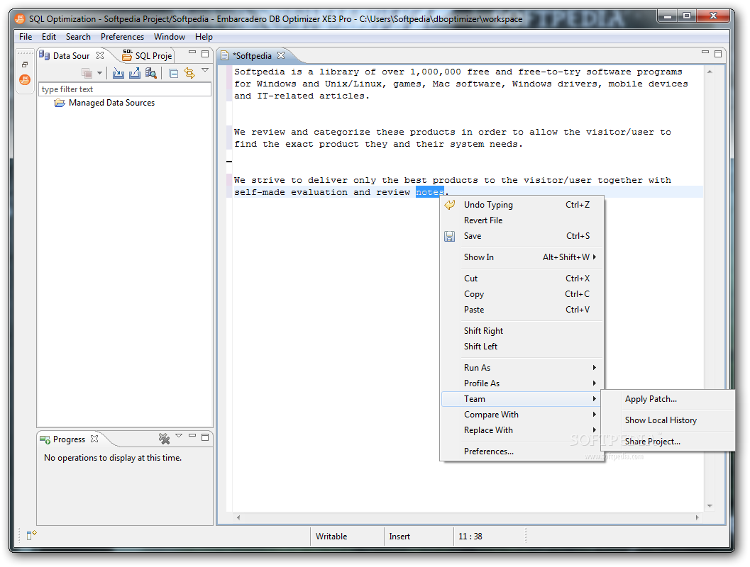Click the Writable status bar field
Image resolution: width=750 pixels, height=567 pixels.
pos(347,537)
